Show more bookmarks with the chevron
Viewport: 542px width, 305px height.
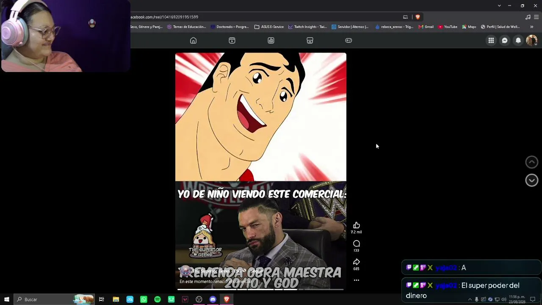point(532,27)
